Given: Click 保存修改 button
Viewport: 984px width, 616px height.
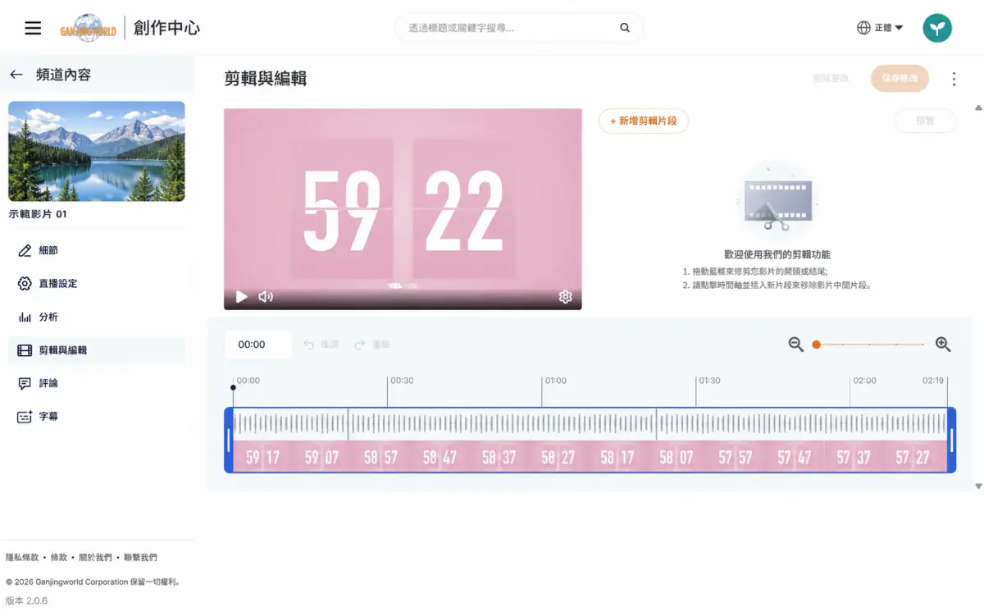Looking at the screenshot, I should point(900,79).
